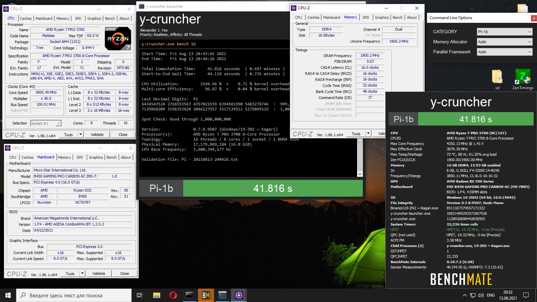This screenshot has width=537, height=302.
Task: Click the AMD Ryzen 7 logo
Action: pos(118,38)
